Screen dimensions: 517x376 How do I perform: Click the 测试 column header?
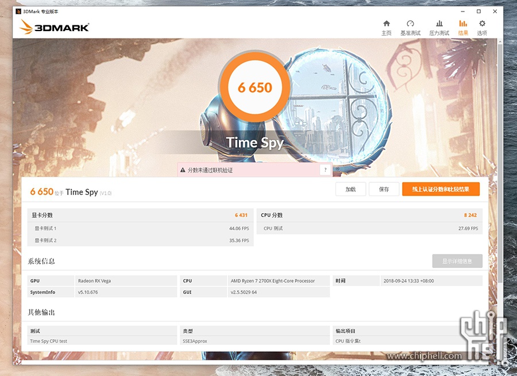(35, 331)
